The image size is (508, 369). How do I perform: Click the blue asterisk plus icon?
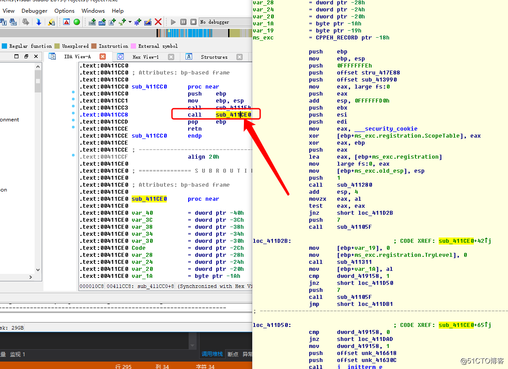click(x=138, y=22)
